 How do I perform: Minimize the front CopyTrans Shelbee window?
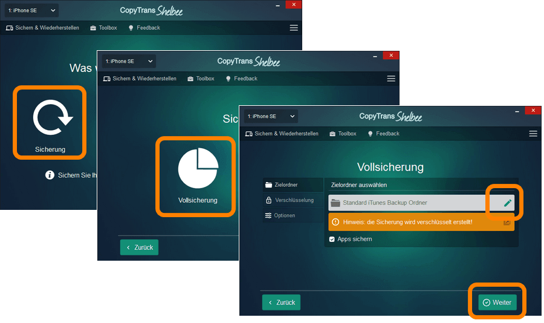(517, 111)
